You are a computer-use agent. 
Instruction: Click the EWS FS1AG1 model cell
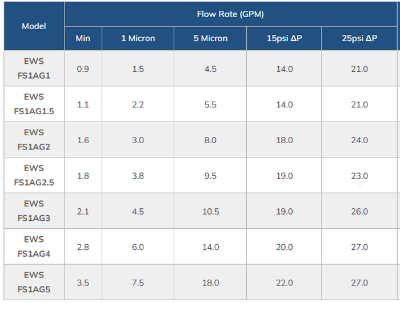tap(34, 68)
